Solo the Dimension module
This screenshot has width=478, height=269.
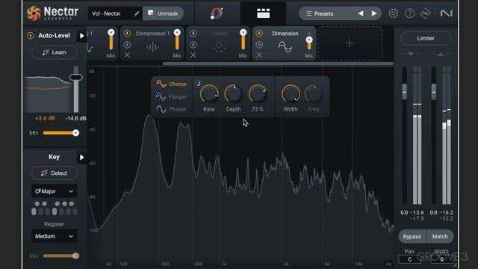[x=259, y=45]
